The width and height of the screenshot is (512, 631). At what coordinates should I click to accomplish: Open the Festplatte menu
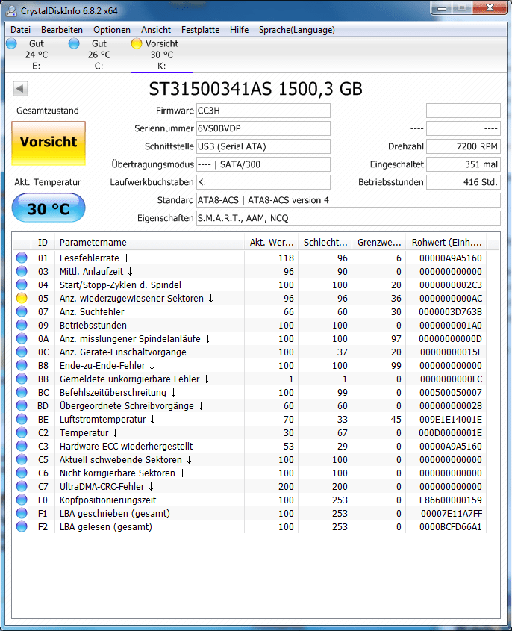200,30
